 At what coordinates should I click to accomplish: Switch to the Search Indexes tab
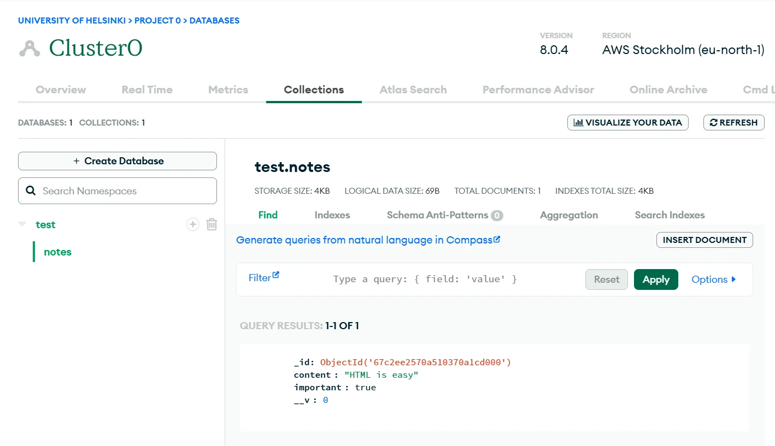click(x=670, y=215)
